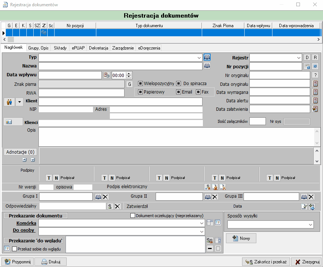Click the D button beside Rejestr
The image size is (323, 267).
click(x=307, y=58)
